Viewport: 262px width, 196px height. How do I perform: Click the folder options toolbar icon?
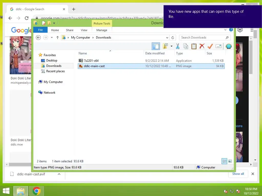coord(165,46)
